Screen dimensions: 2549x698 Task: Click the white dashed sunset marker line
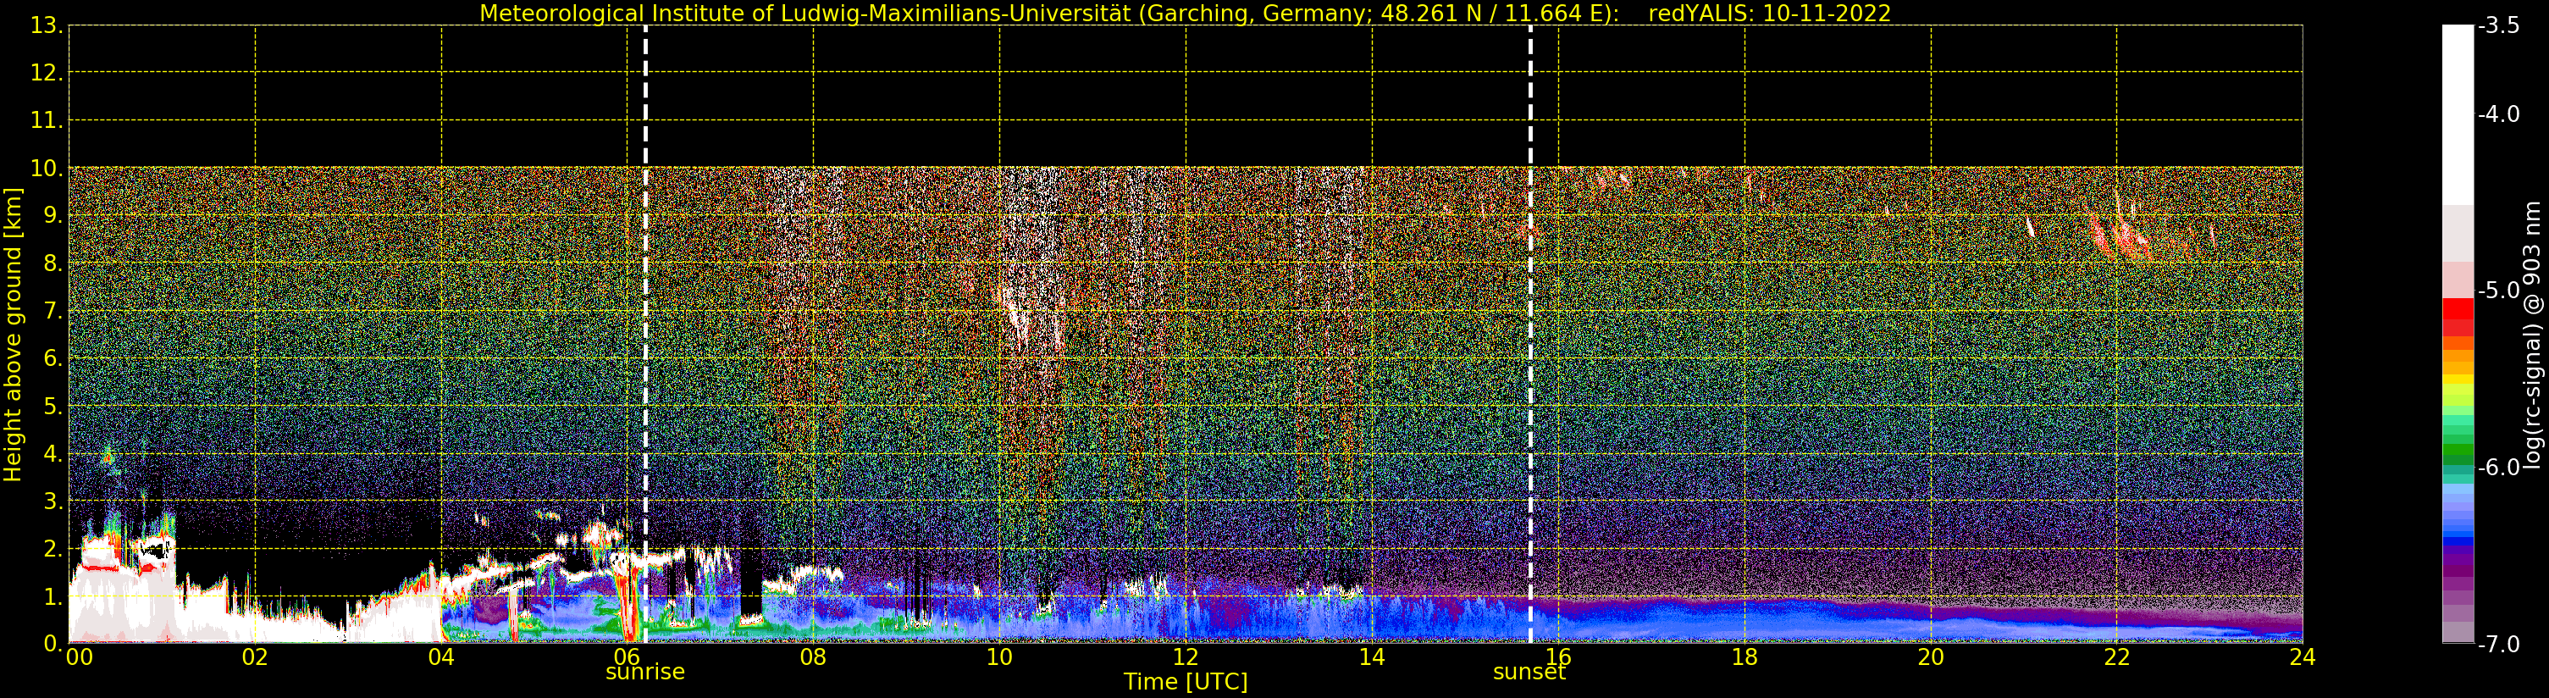tap(1529, 334)
